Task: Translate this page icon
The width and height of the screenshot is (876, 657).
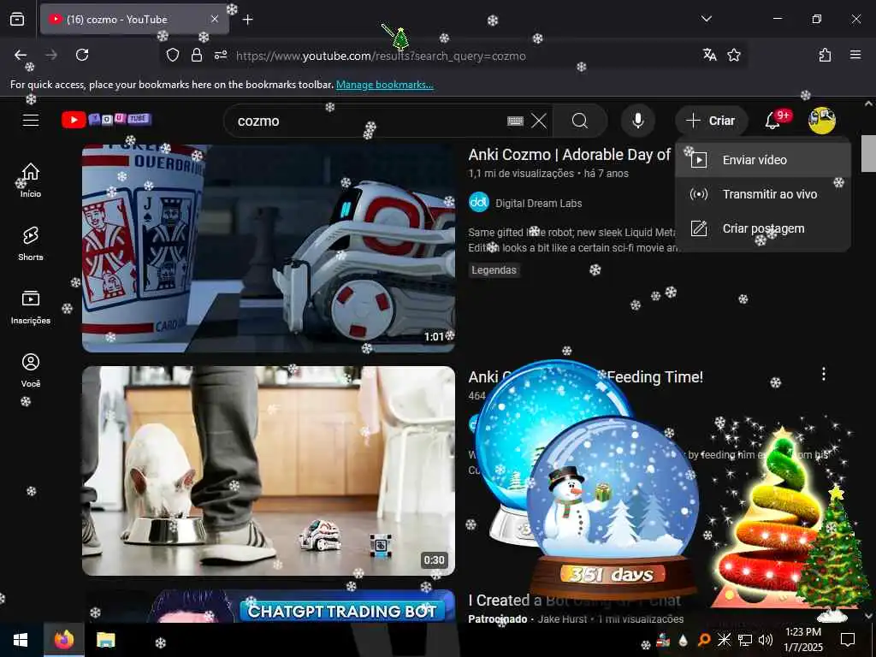Action: click(x=709, y=55)
